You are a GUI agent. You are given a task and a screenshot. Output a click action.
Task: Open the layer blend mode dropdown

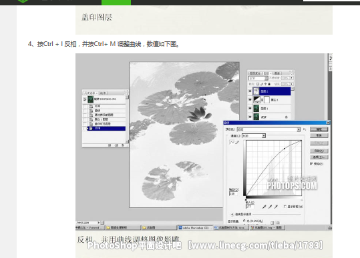click(258, 78)
